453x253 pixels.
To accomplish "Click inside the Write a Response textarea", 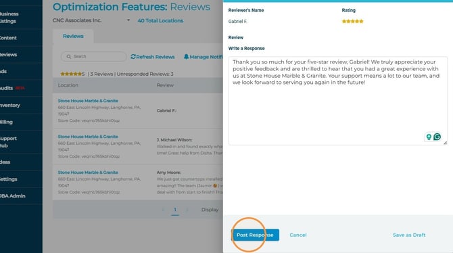I will coord(337,101).
